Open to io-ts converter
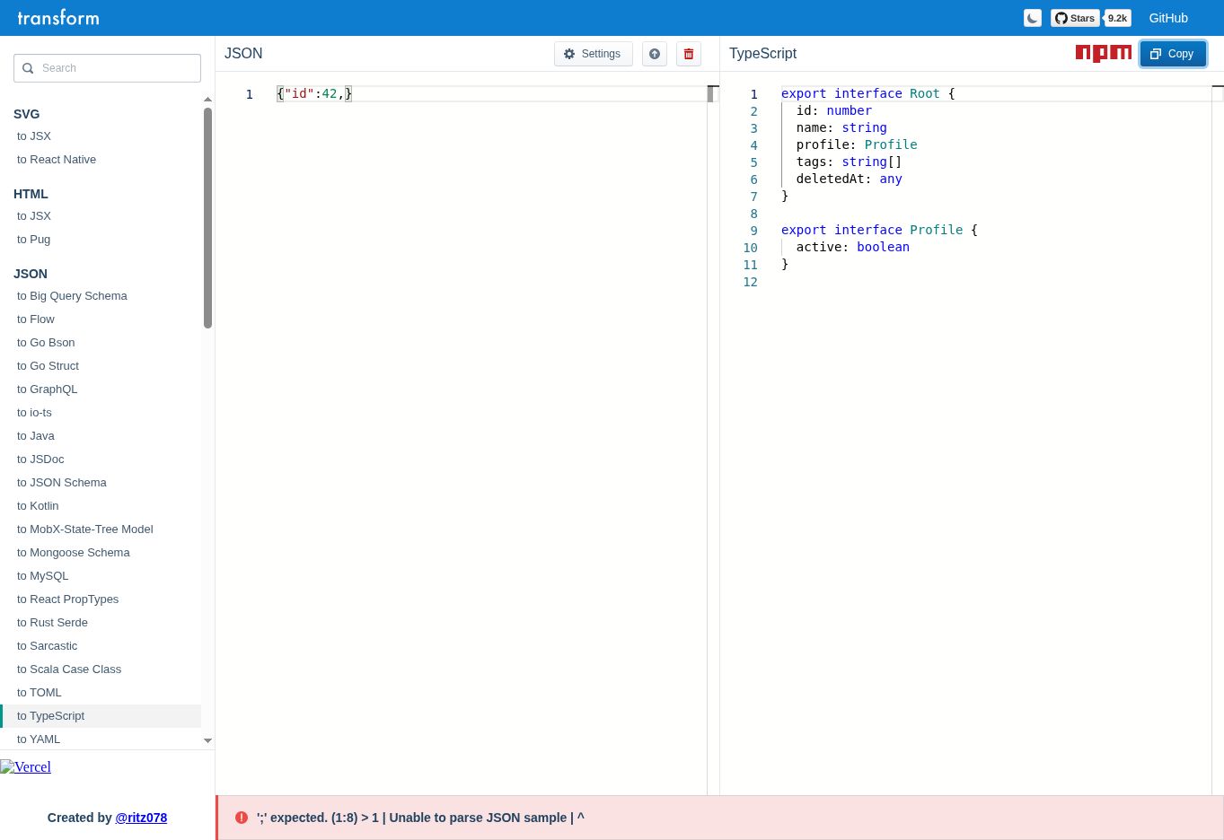 [x=34, y=413]
